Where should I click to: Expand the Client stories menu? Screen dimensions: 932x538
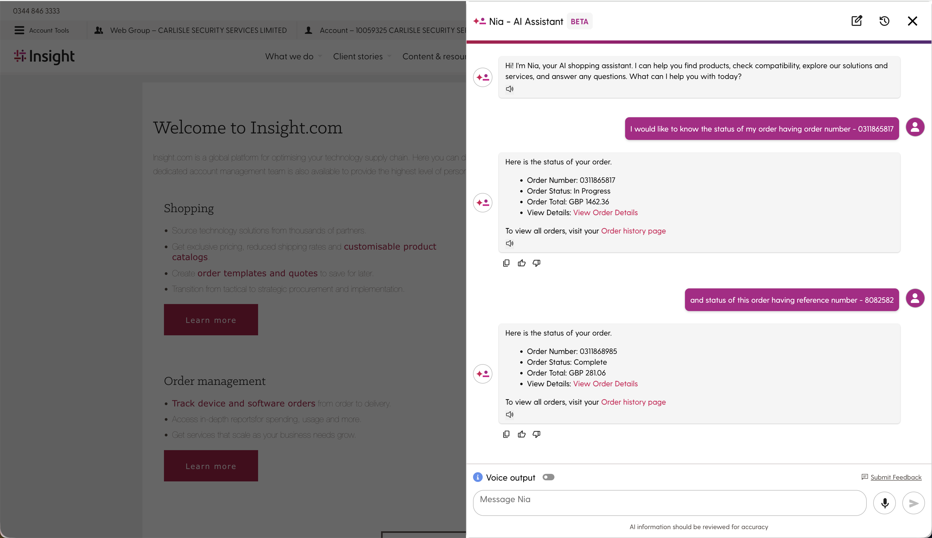362,57
